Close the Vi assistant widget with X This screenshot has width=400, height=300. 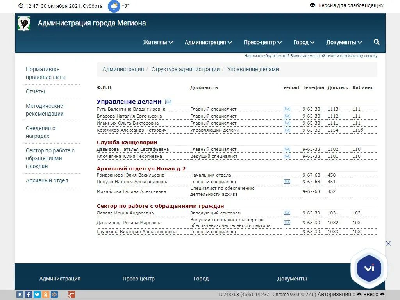pos(388,243)
